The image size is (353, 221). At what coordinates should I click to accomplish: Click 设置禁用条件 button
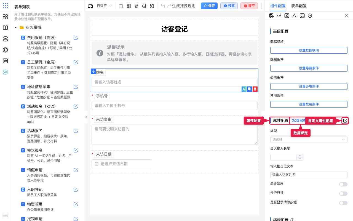tap(309, 104)
